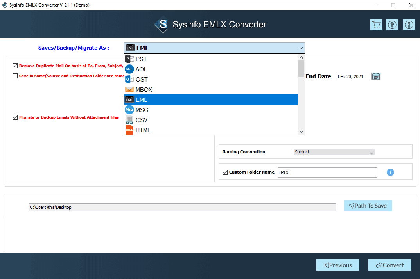Close the EMLX Converter window
The image size is (420, 279).
coord(411,5)
